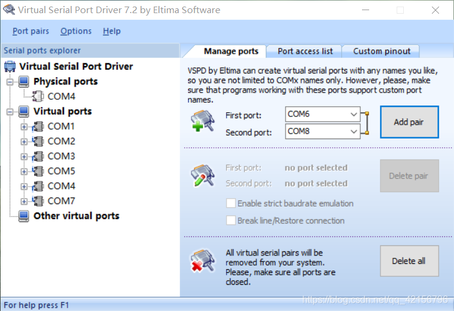Click the Delete pair button

tap(409, 175)
